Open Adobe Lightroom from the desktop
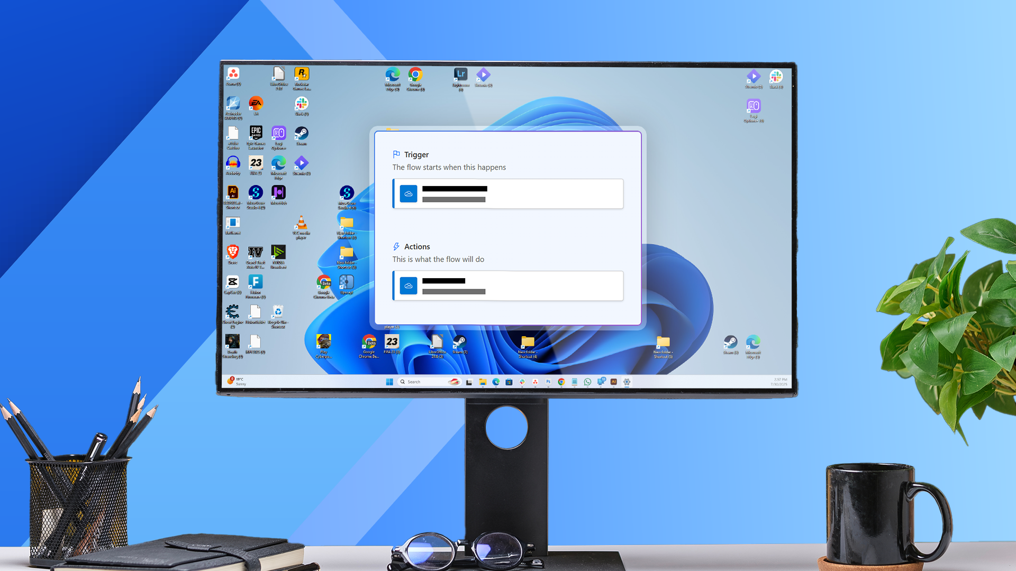 tap(460, 74)
